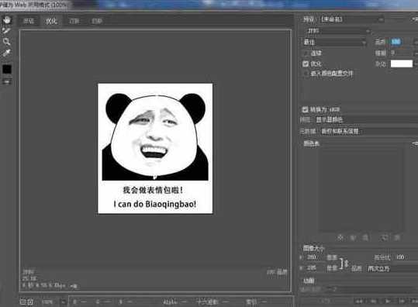Open the Preset (预设) dropdown
418x307 pixels.
pyautogui.click(x=352, y=19)
